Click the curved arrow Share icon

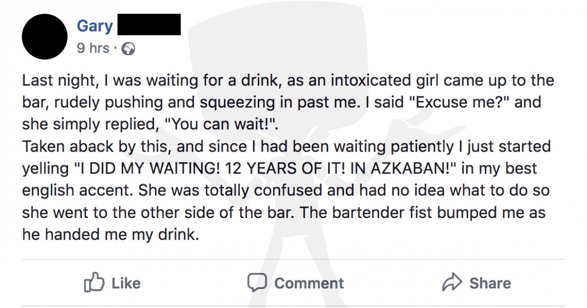(452, 283)
